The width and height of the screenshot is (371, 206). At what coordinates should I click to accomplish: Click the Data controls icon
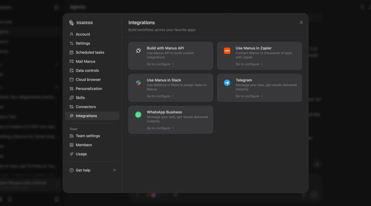click(x=71, y=70)
